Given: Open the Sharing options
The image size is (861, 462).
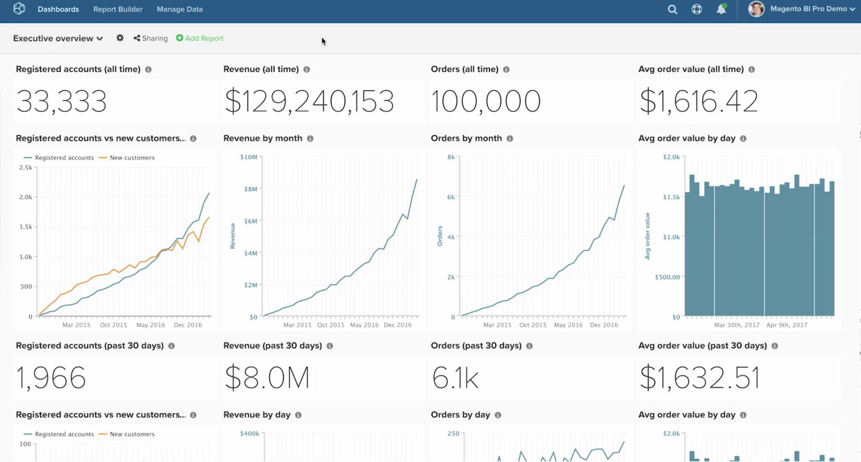Looking at the screenshot, I should pos(151,38).
